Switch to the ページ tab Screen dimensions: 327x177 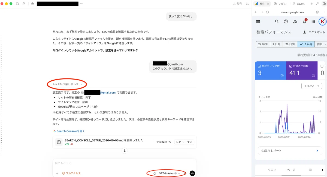click(x=291, y=170)
